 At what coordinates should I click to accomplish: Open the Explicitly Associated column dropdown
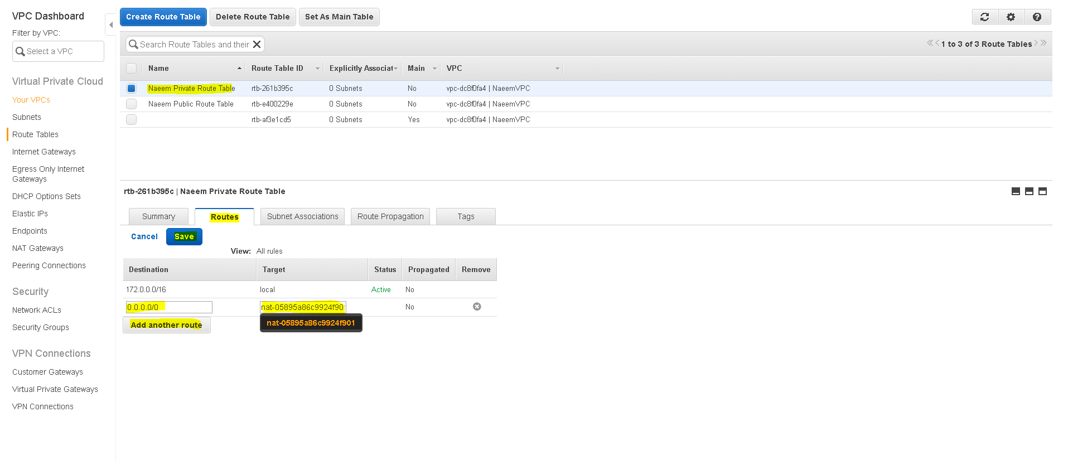point(395,69)
